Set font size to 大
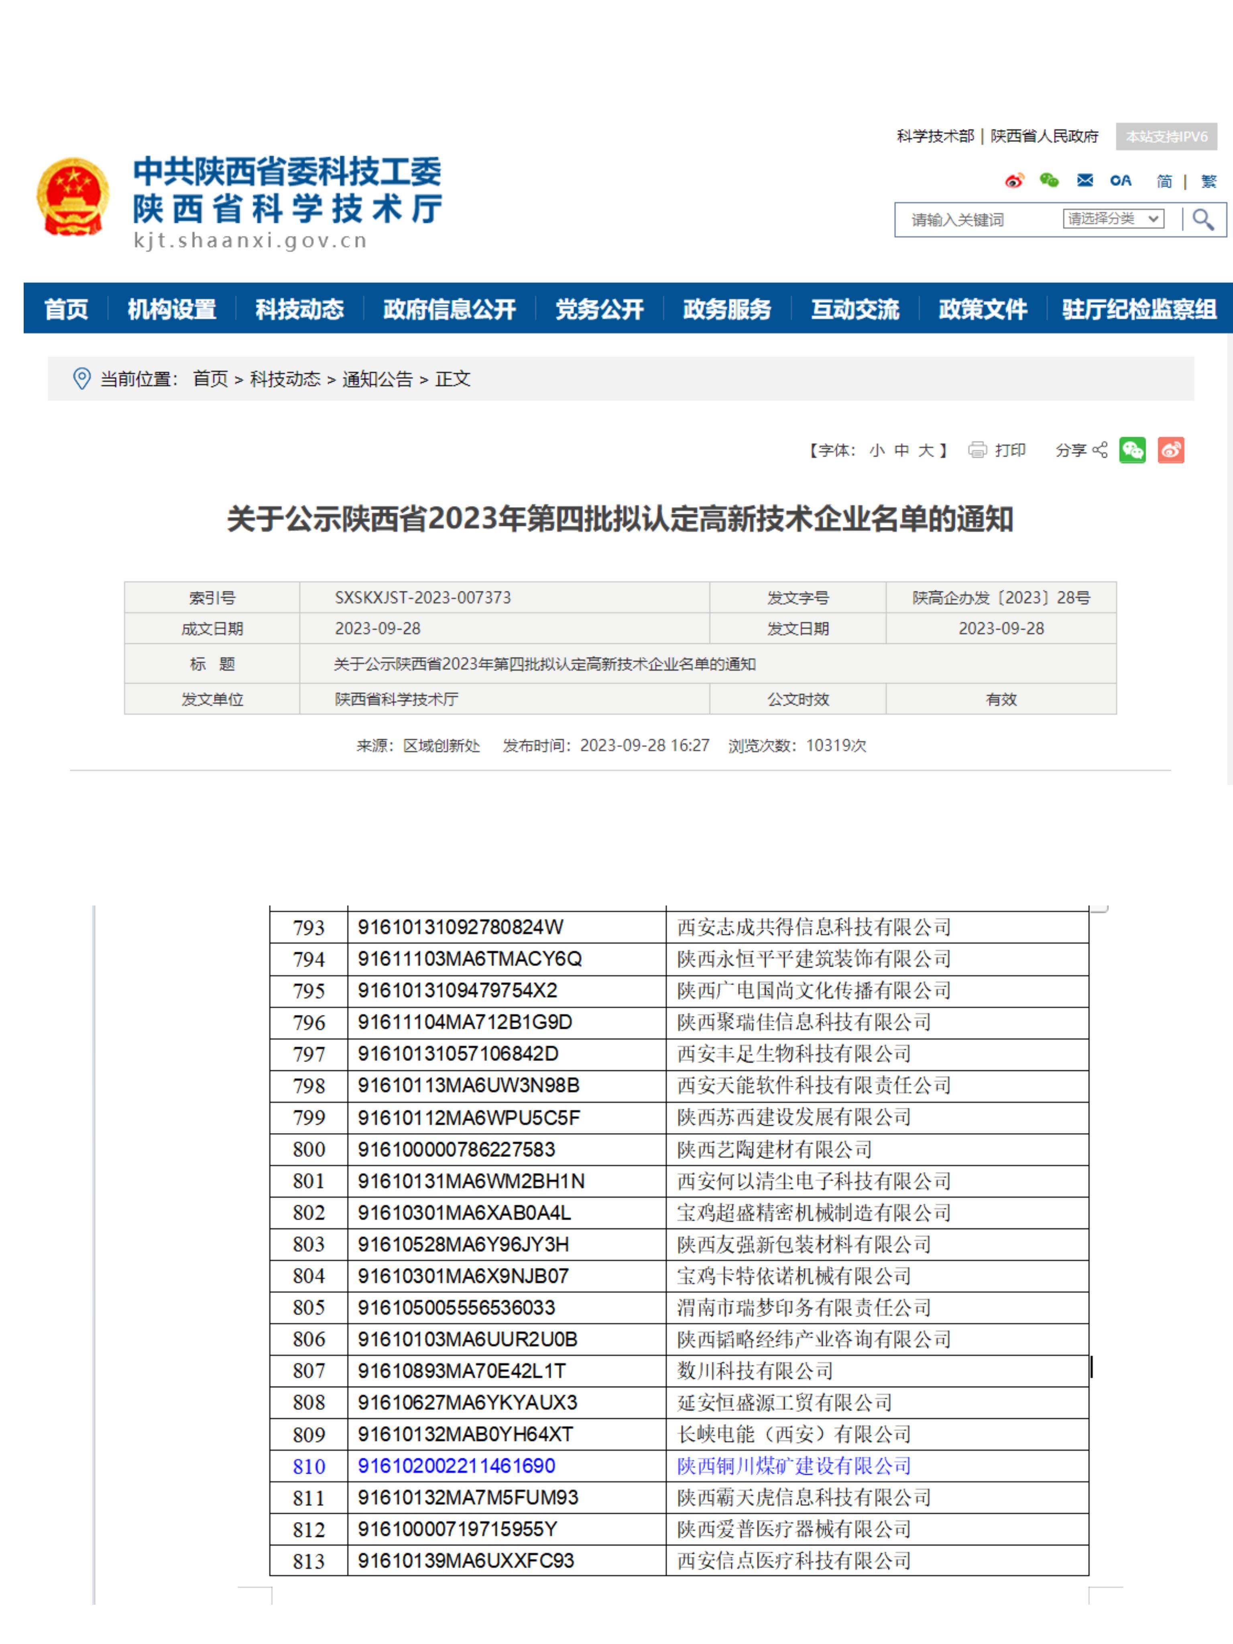This screenshot has height=1644, width=1233. click(x=926, y=450)
